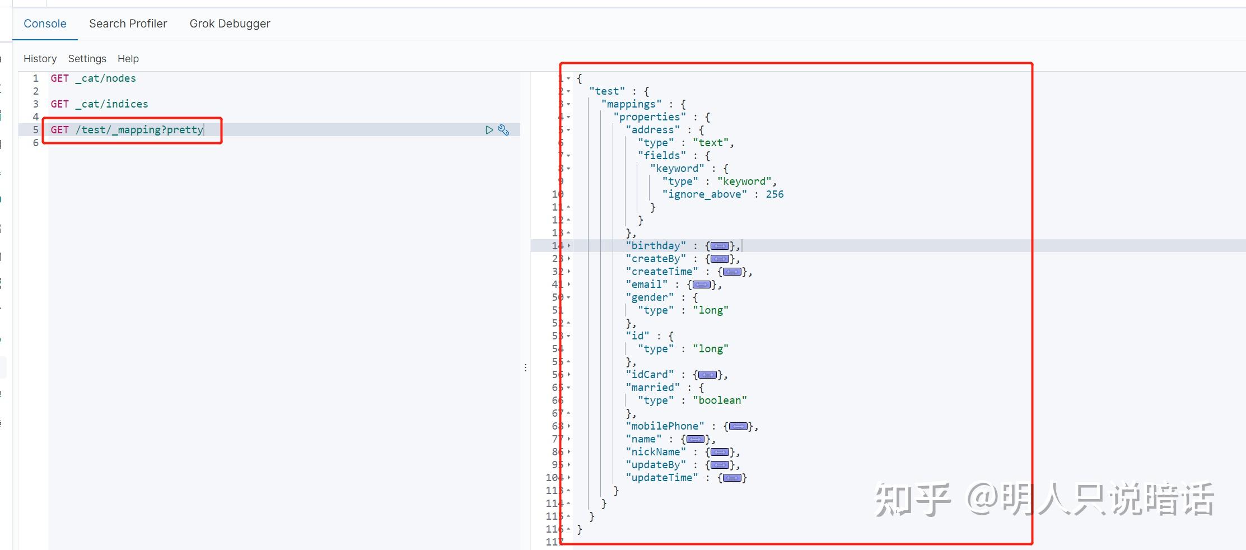Expand the folded "mobilePhone" block badge
This screenshot has width=1246, height=550.
click(738, 426)
